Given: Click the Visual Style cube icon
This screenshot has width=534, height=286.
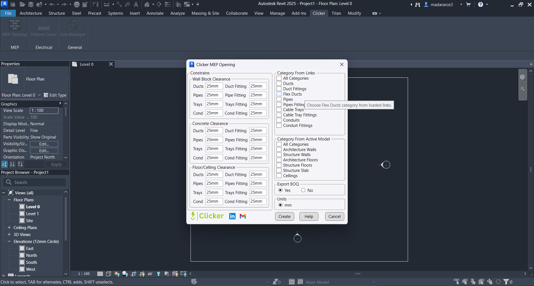Looking at the screenshot, I should point(108,274).
